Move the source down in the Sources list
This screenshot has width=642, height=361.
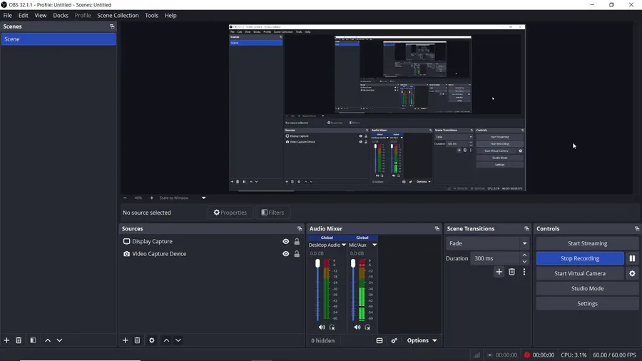tap(178, 340)
